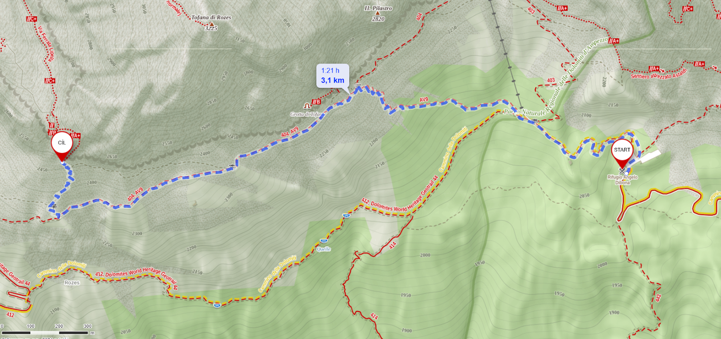Select the spring icon above Quelle label
Image resolution: width=721 pixels, height=339 pixels.
click(324, 241)
